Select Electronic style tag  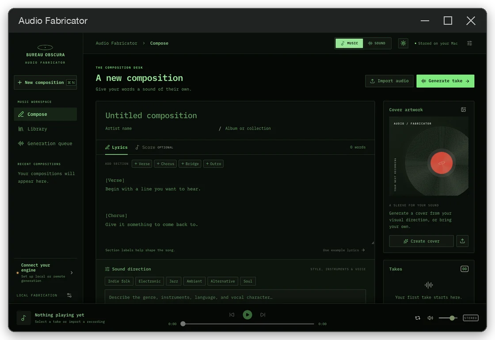[149, 281]
